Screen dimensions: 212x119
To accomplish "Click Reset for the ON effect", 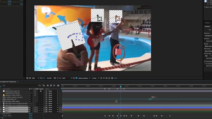I will click(30, 118).
